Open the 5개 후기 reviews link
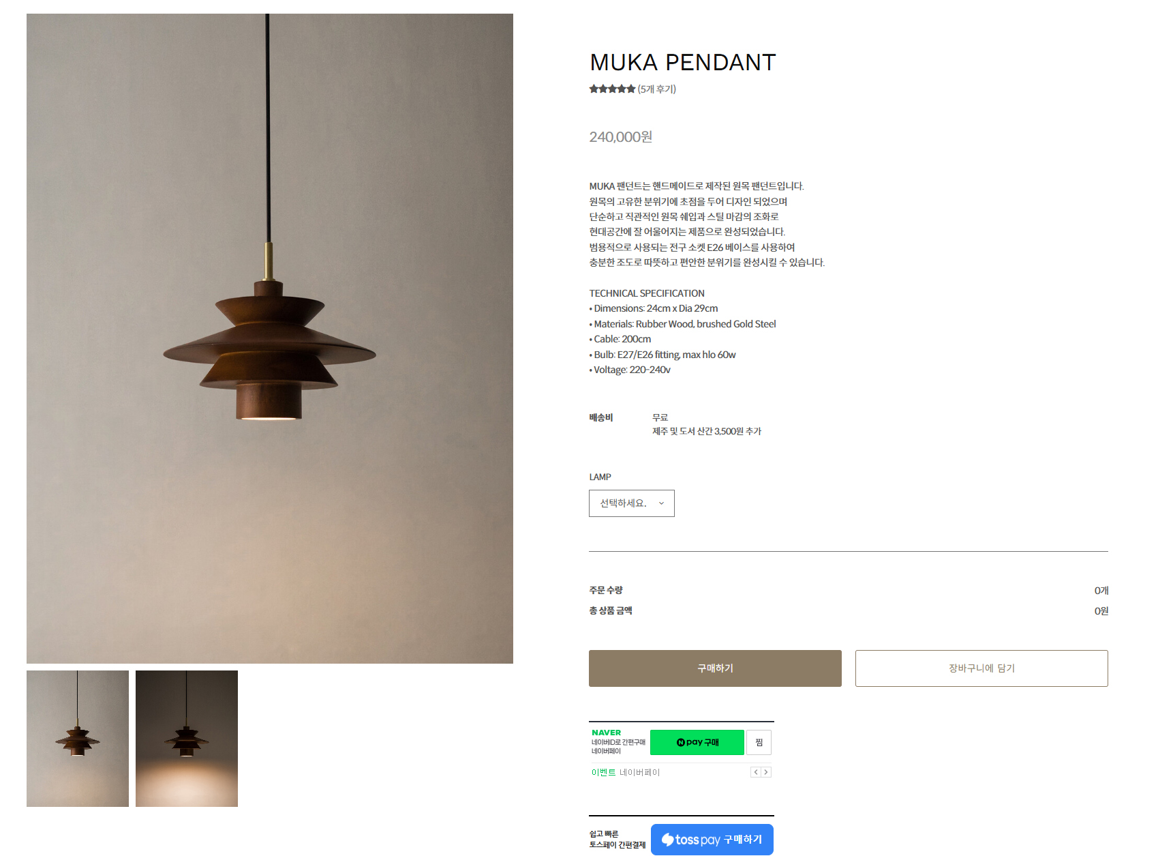This screenshot has width=1158, height=856. pyautogui.click(x=657, y=89)
